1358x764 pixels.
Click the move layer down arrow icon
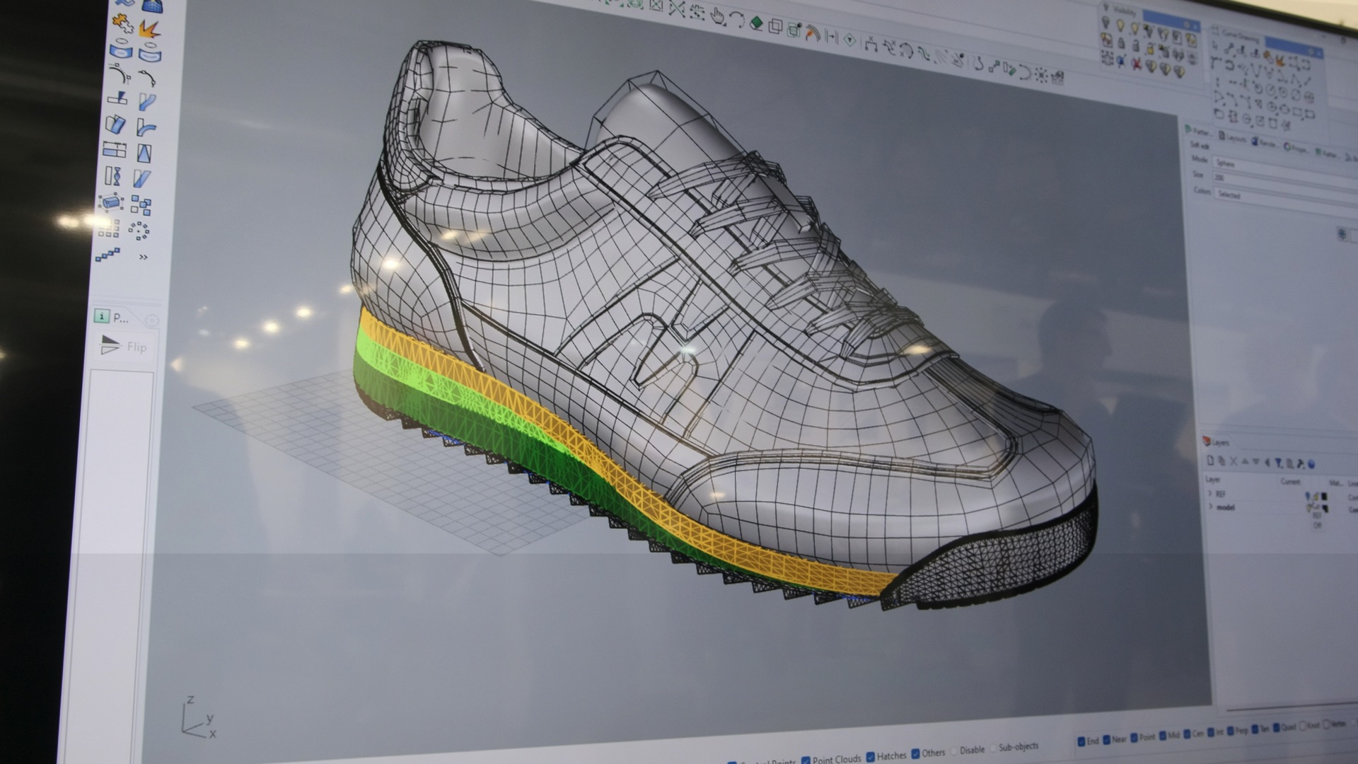coord(1256,462)
